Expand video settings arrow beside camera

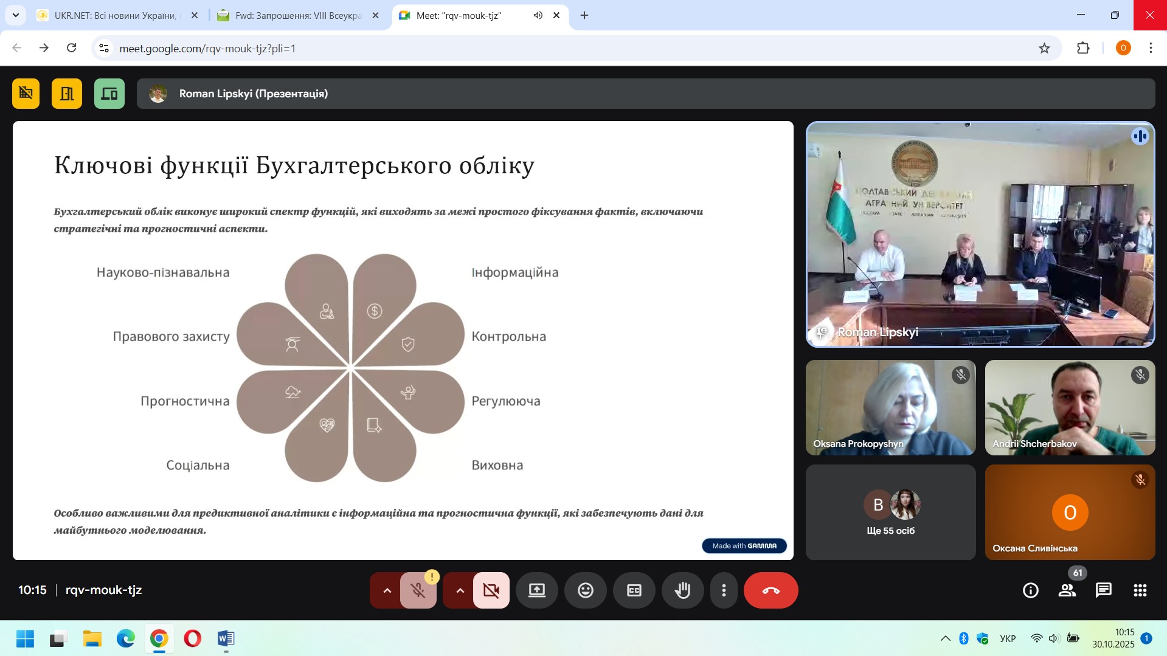460,590
